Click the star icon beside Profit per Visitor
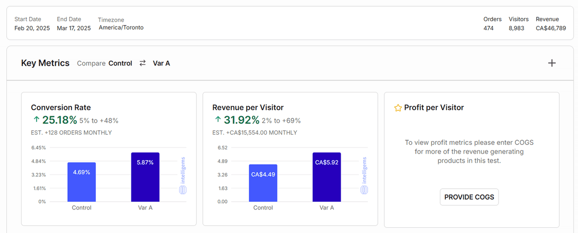 click(398, 108)
